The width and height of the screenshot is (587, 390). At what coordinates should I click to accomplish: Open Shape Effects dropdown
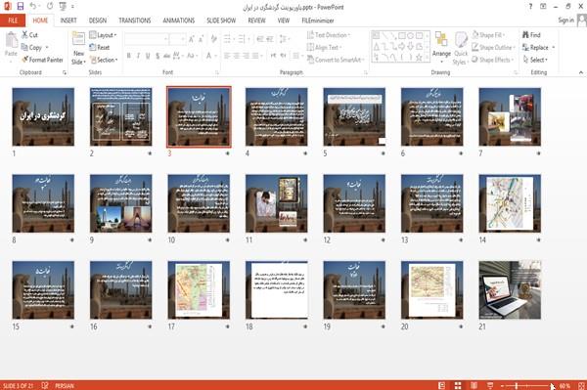pos(492,60)
